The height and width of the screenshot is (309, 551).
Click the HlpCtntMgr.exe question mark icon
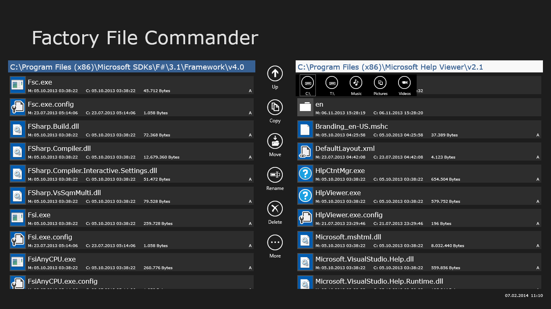(x=305, y=173)
